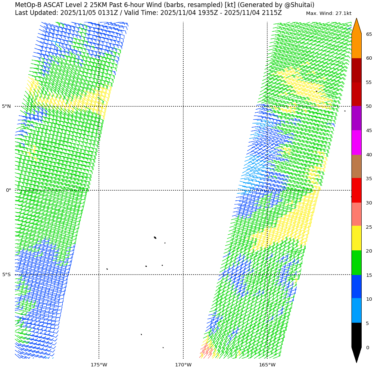This screenshot has width=374, height=369.
Task: Click the purple 45-50 kt colorbar segment
Action: coord(356,118)
